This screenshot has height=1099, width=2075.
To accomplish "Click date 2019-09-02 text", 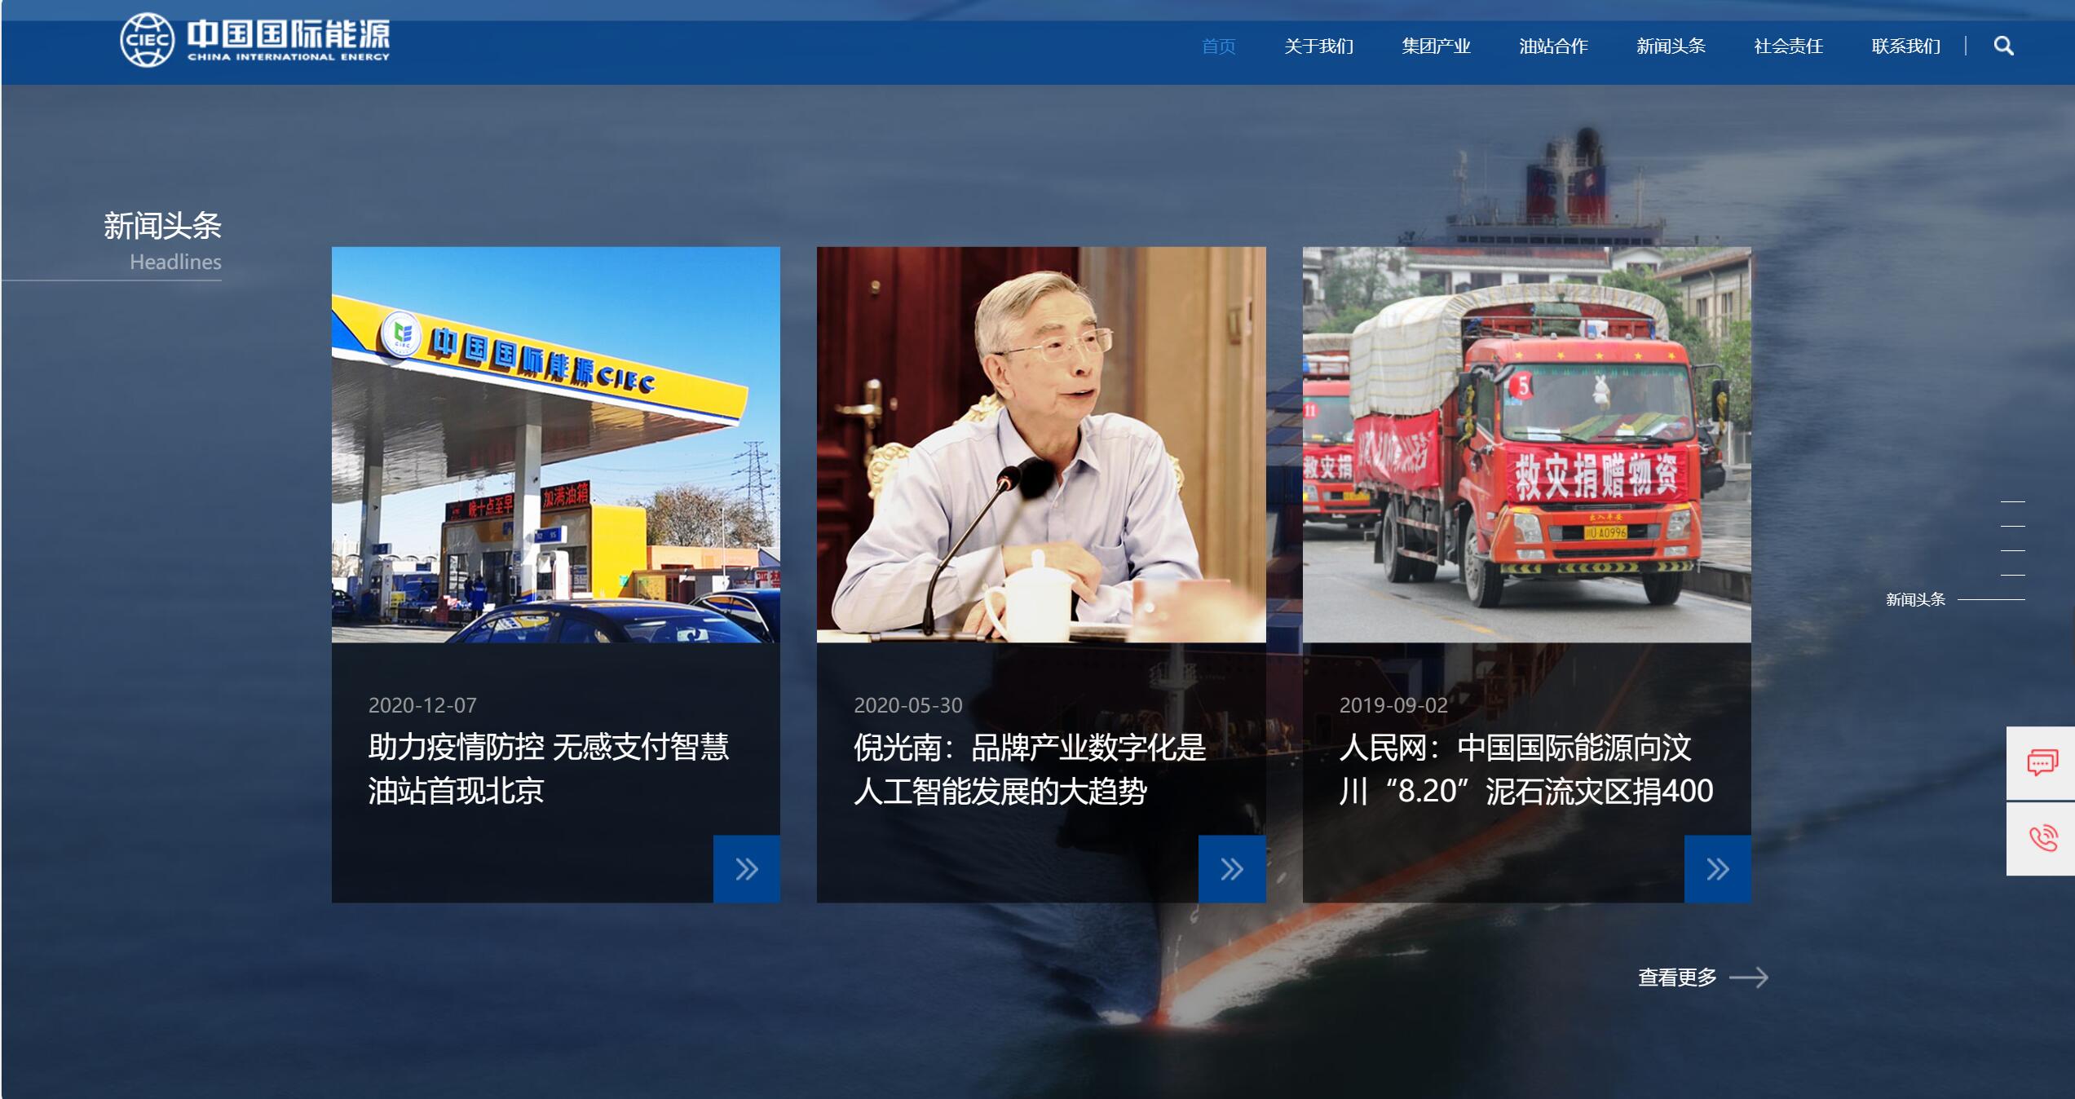I will click(1393, 705).
